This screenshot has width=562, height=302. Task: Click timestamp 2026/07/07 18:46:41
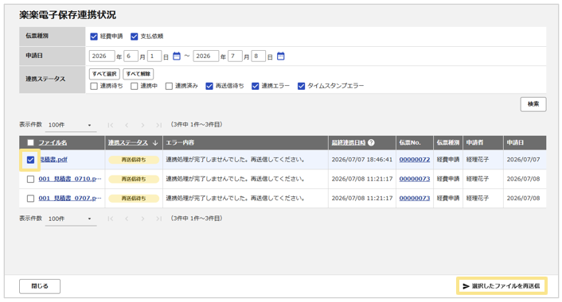click(362, 160)
